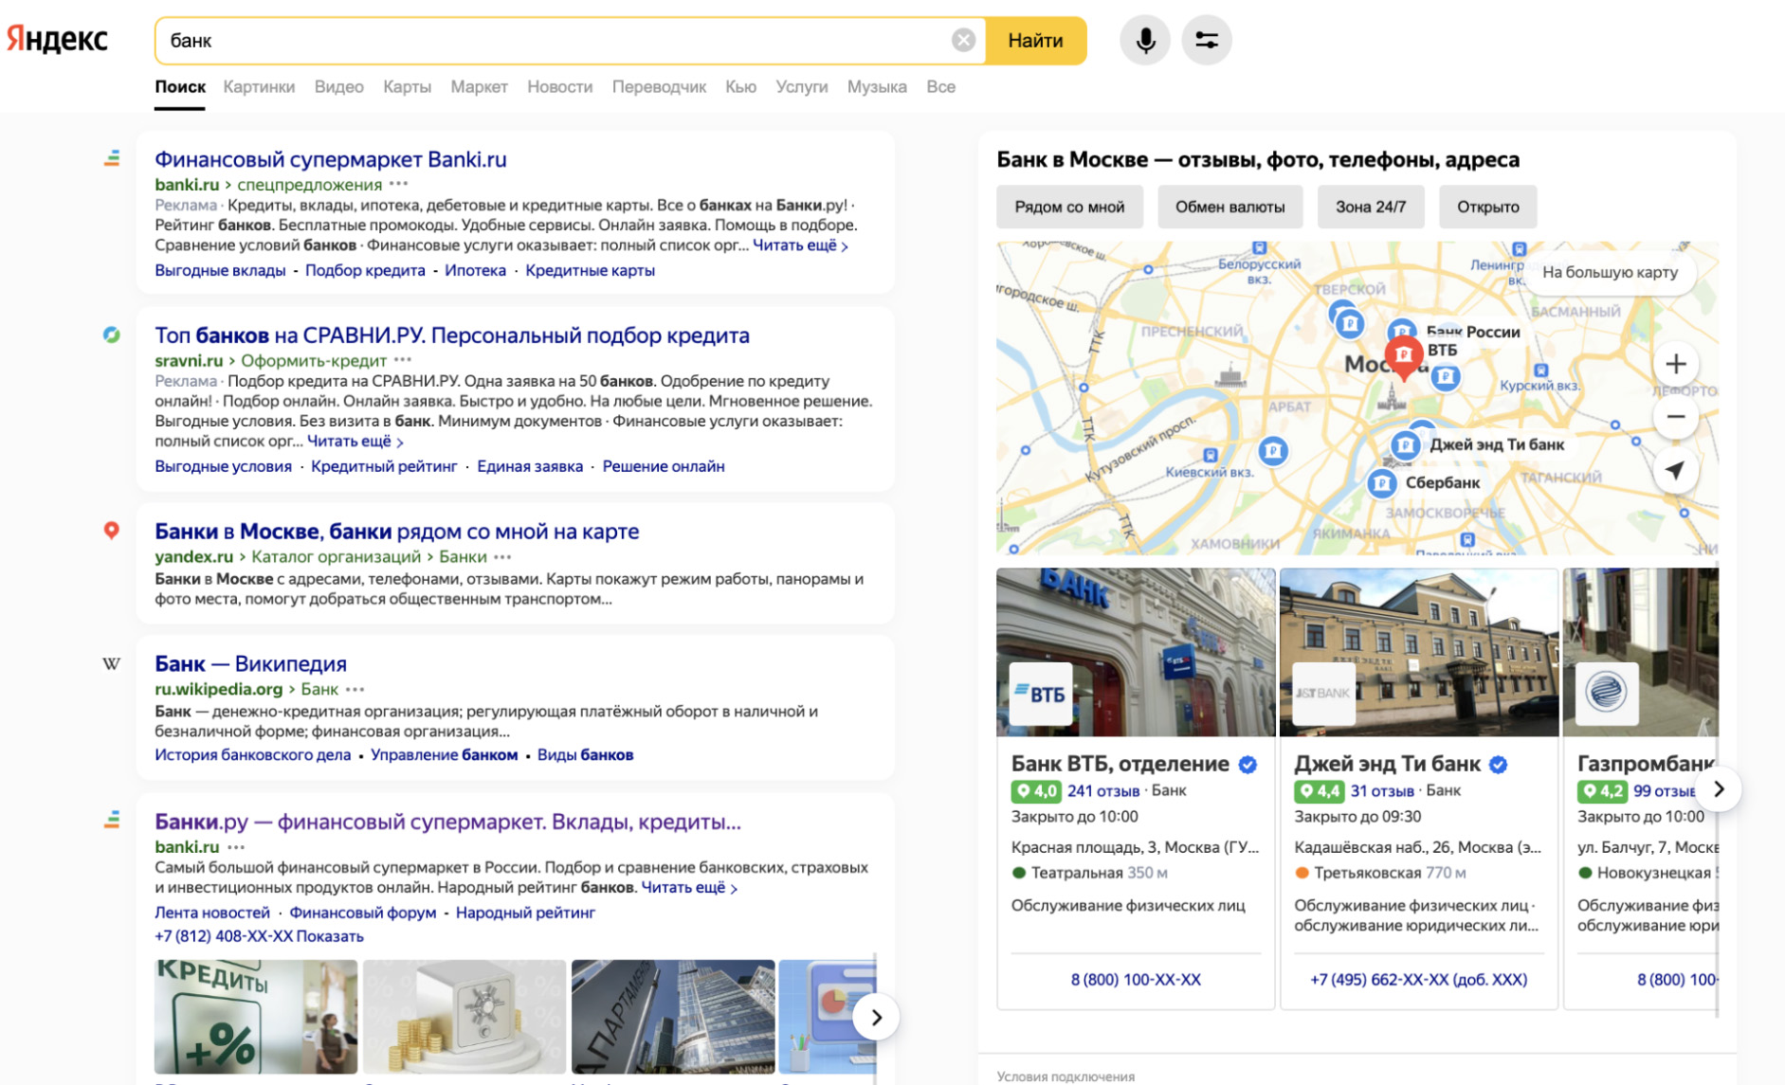Open 241 отзыв reviews for ВТБ
Image resolution: width=1785 pixels, height=1085 pixels.
click(1103, 790)
